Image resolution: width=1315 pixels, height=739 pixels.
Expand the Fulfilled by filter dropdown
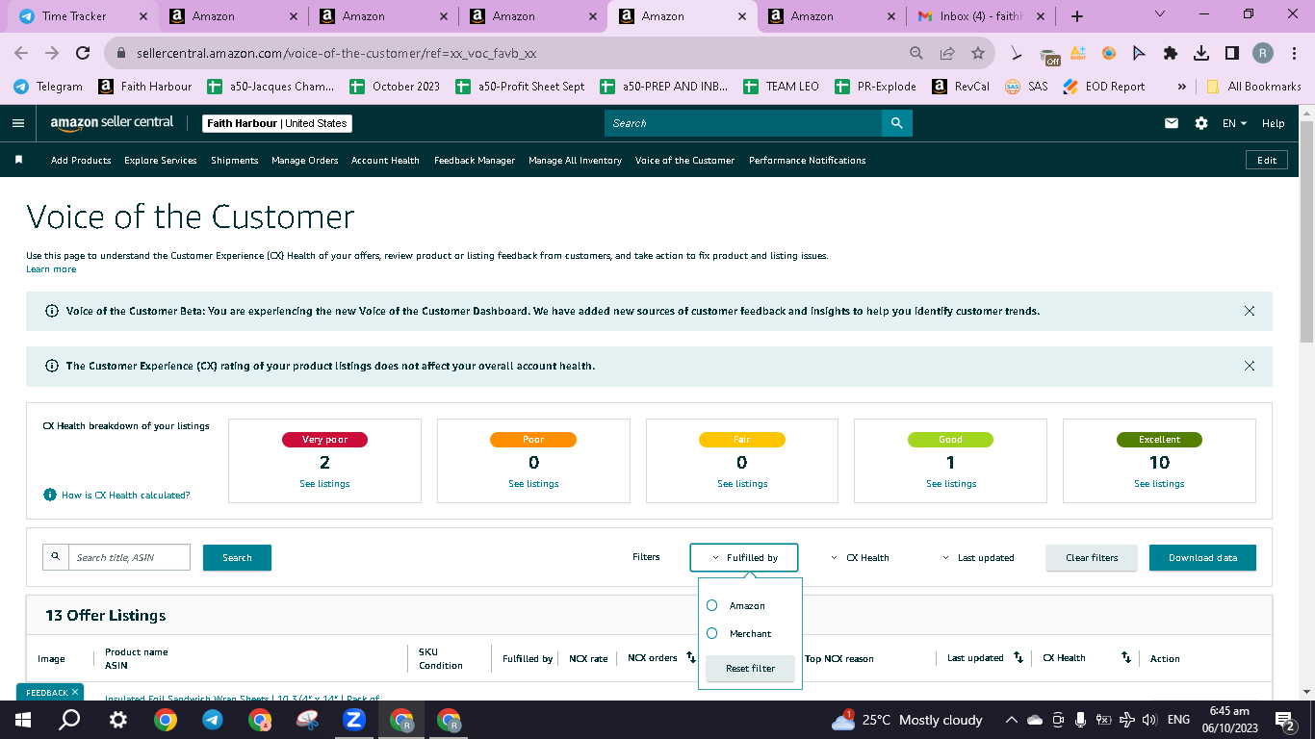click(x=744, y=557)
